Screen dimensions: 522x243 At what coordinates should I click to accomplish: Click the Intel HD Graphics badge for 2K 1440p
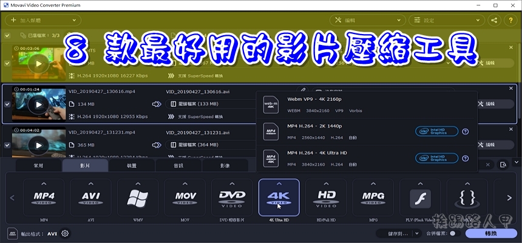click(437, 131)
